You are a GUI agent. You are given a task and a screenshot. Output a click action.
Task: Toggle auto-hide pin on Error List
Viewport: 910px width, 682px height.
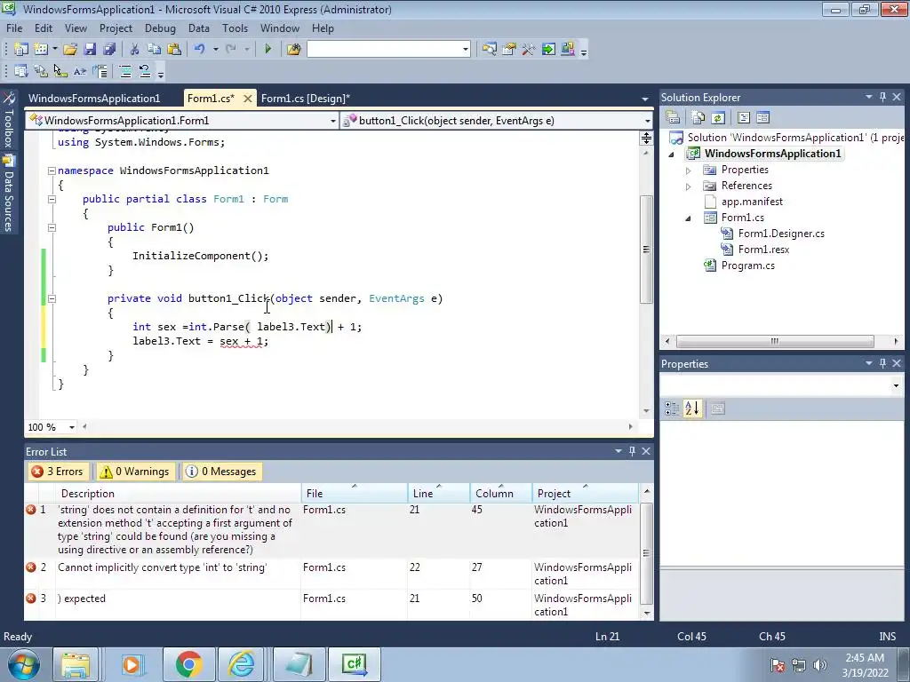coord(632,450)
